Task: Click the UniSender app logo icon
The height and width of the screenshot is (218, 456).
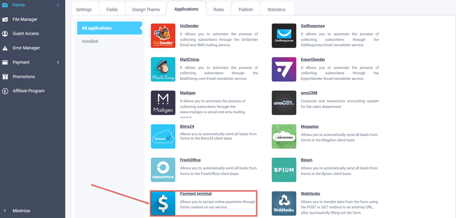Action: click(163, 36)
